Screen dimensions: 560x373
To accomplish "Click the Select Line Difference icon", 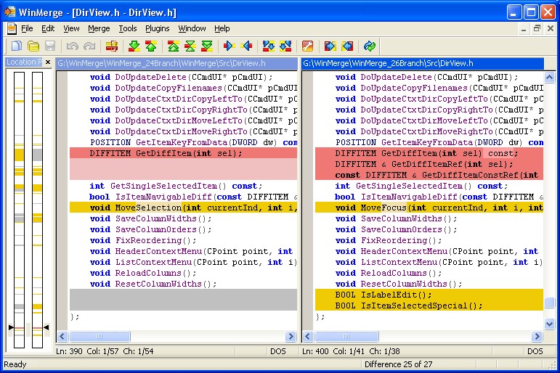I will coord(111,46).
